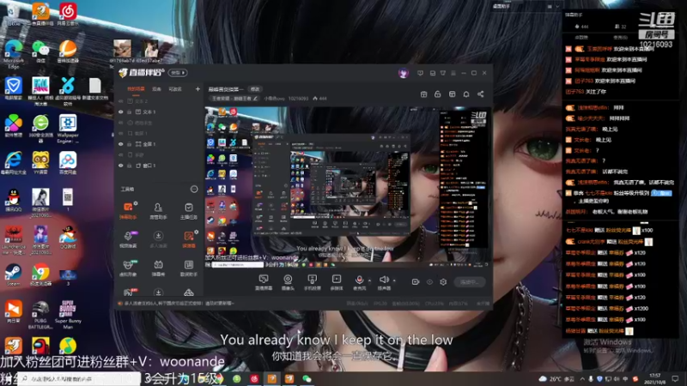Screen dimensions: 687x386
Task: Click the share icon in stream header
Action: pos(480,94)
